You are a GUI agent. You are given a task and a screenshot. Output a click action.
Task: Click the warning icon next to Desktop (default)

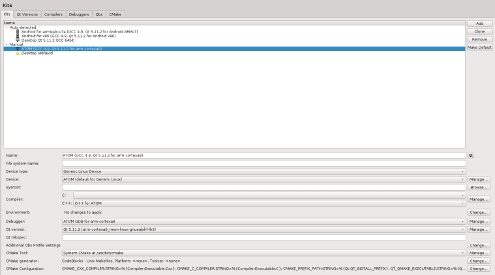click(18, 53)
